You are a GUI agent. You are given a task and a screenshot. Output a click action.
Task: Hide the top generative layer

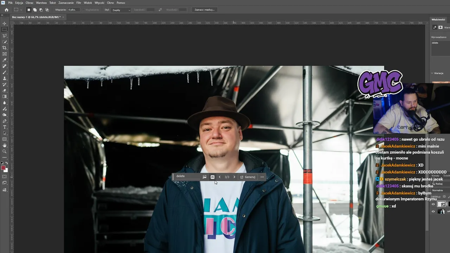pos(433,204)
